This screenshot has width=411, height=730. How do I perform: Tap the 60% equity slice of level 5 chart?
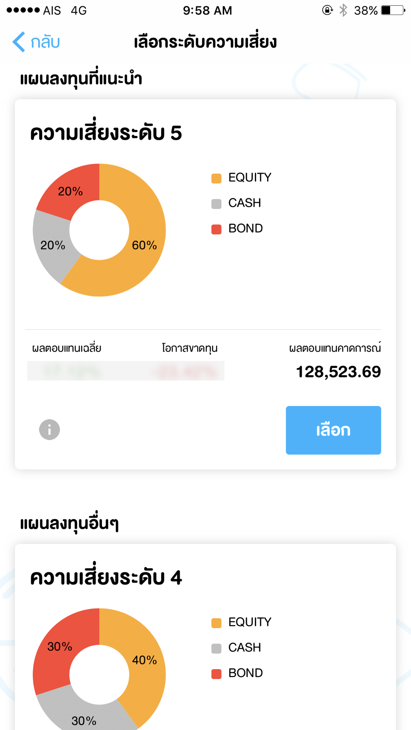click(144, 245)
